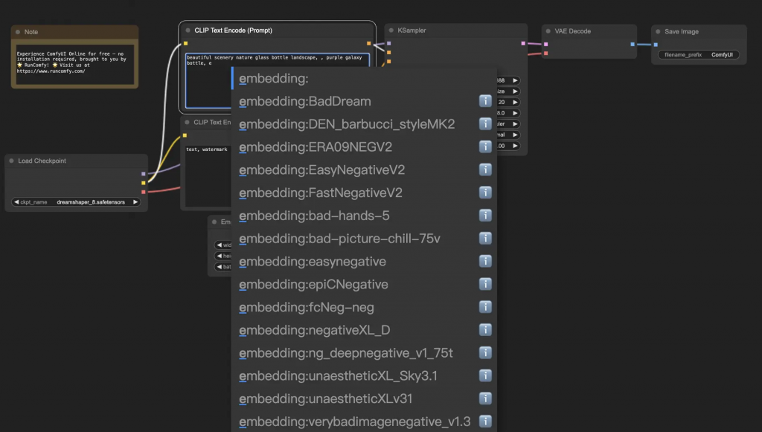Pick embedding:bad-hands-5 suggestion

(364, 216)
